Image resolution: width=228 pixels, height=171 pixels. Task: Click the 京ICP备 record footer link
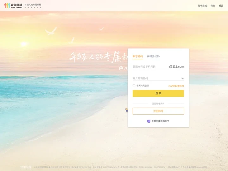pos(81,167)
